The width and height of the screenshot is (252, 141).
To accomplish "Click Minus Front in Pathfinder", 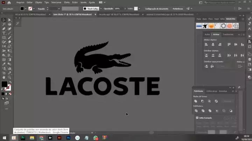I will point(203,101).
